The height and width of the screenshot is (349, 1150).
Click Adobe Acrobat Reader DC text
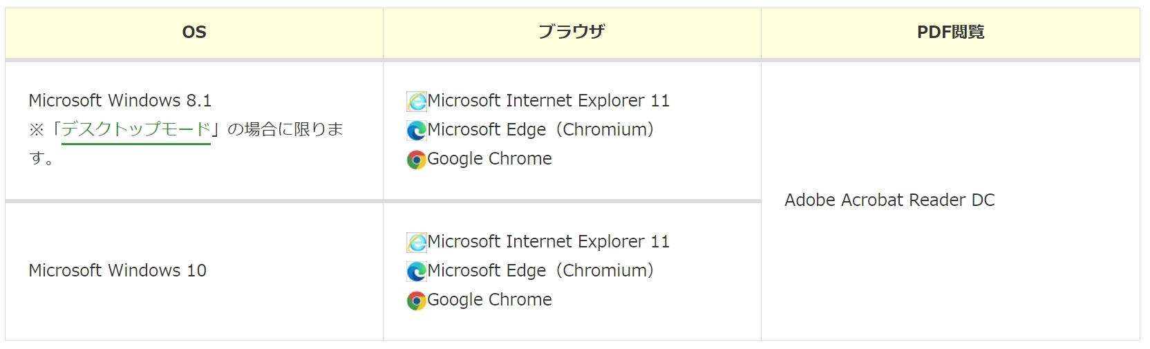(x=889, y=200)
